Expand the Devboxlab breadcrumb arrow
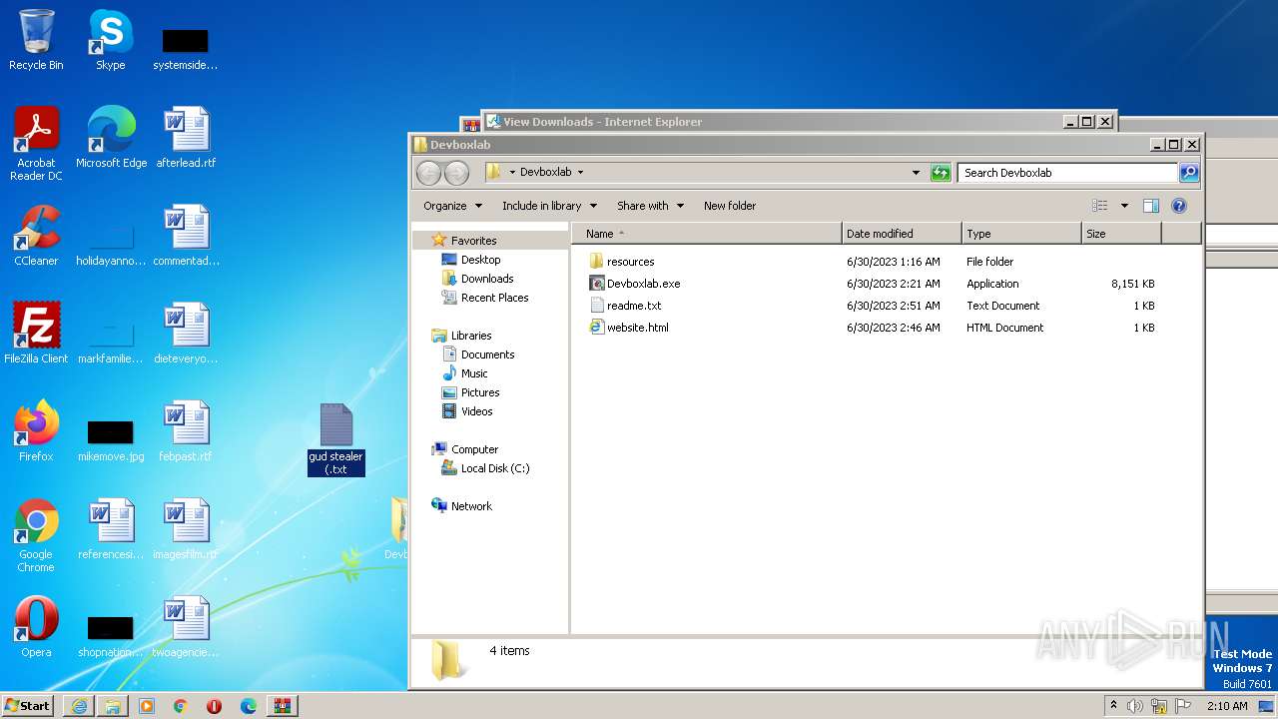The image size is (1278, 719). coord(580,173)
